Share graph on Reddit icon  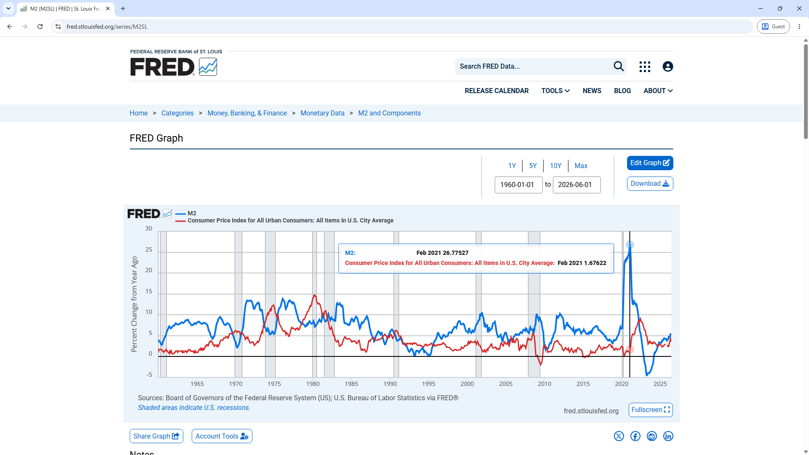pos(652,436)
